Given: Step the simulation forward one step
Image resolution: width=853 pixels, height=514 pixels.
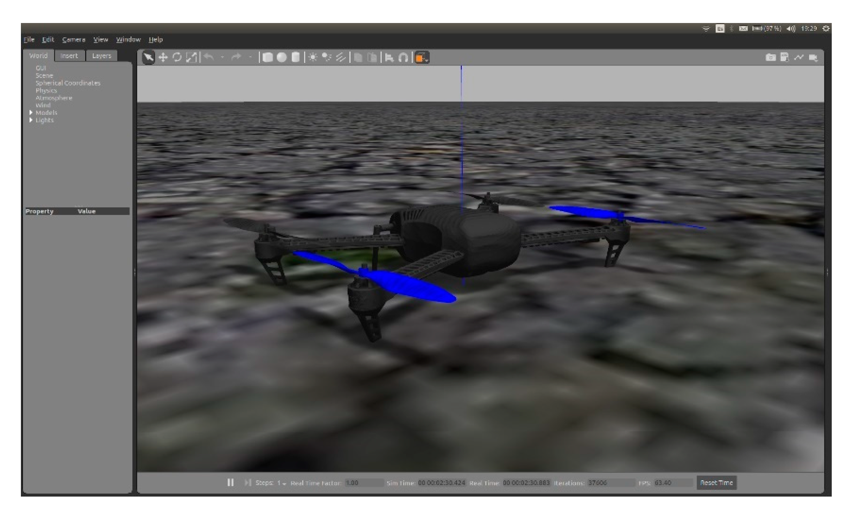Looking at the screenshot, I should tap(248, 483).
